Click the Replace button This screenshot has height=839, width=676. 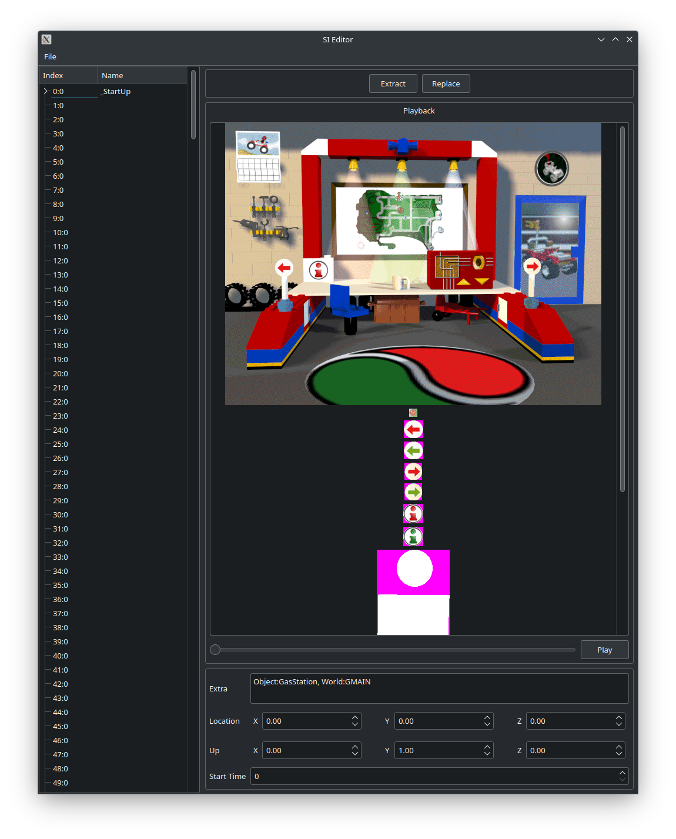446,83
